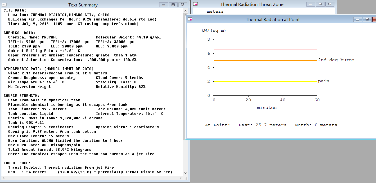This screenshot has width=376, height=183.
Task: Click the Thermal Radiation Threat Zone title text
Action: pyautogui.click(x=252, y=4)
